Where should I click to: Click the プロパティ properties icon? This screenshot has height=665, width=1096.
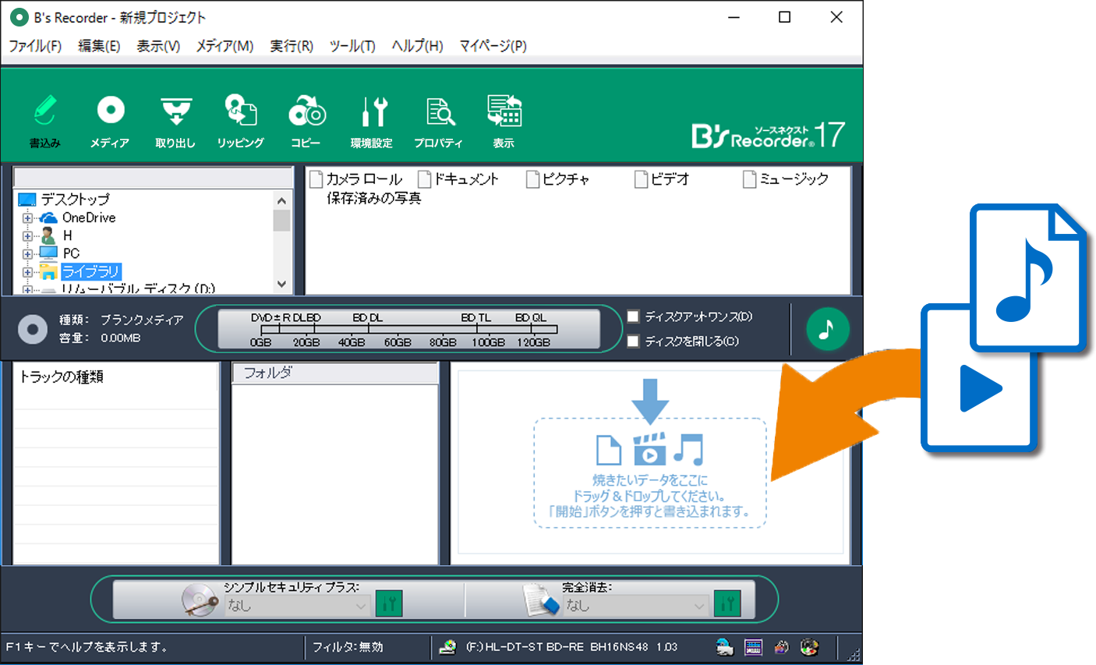point(438,121)
